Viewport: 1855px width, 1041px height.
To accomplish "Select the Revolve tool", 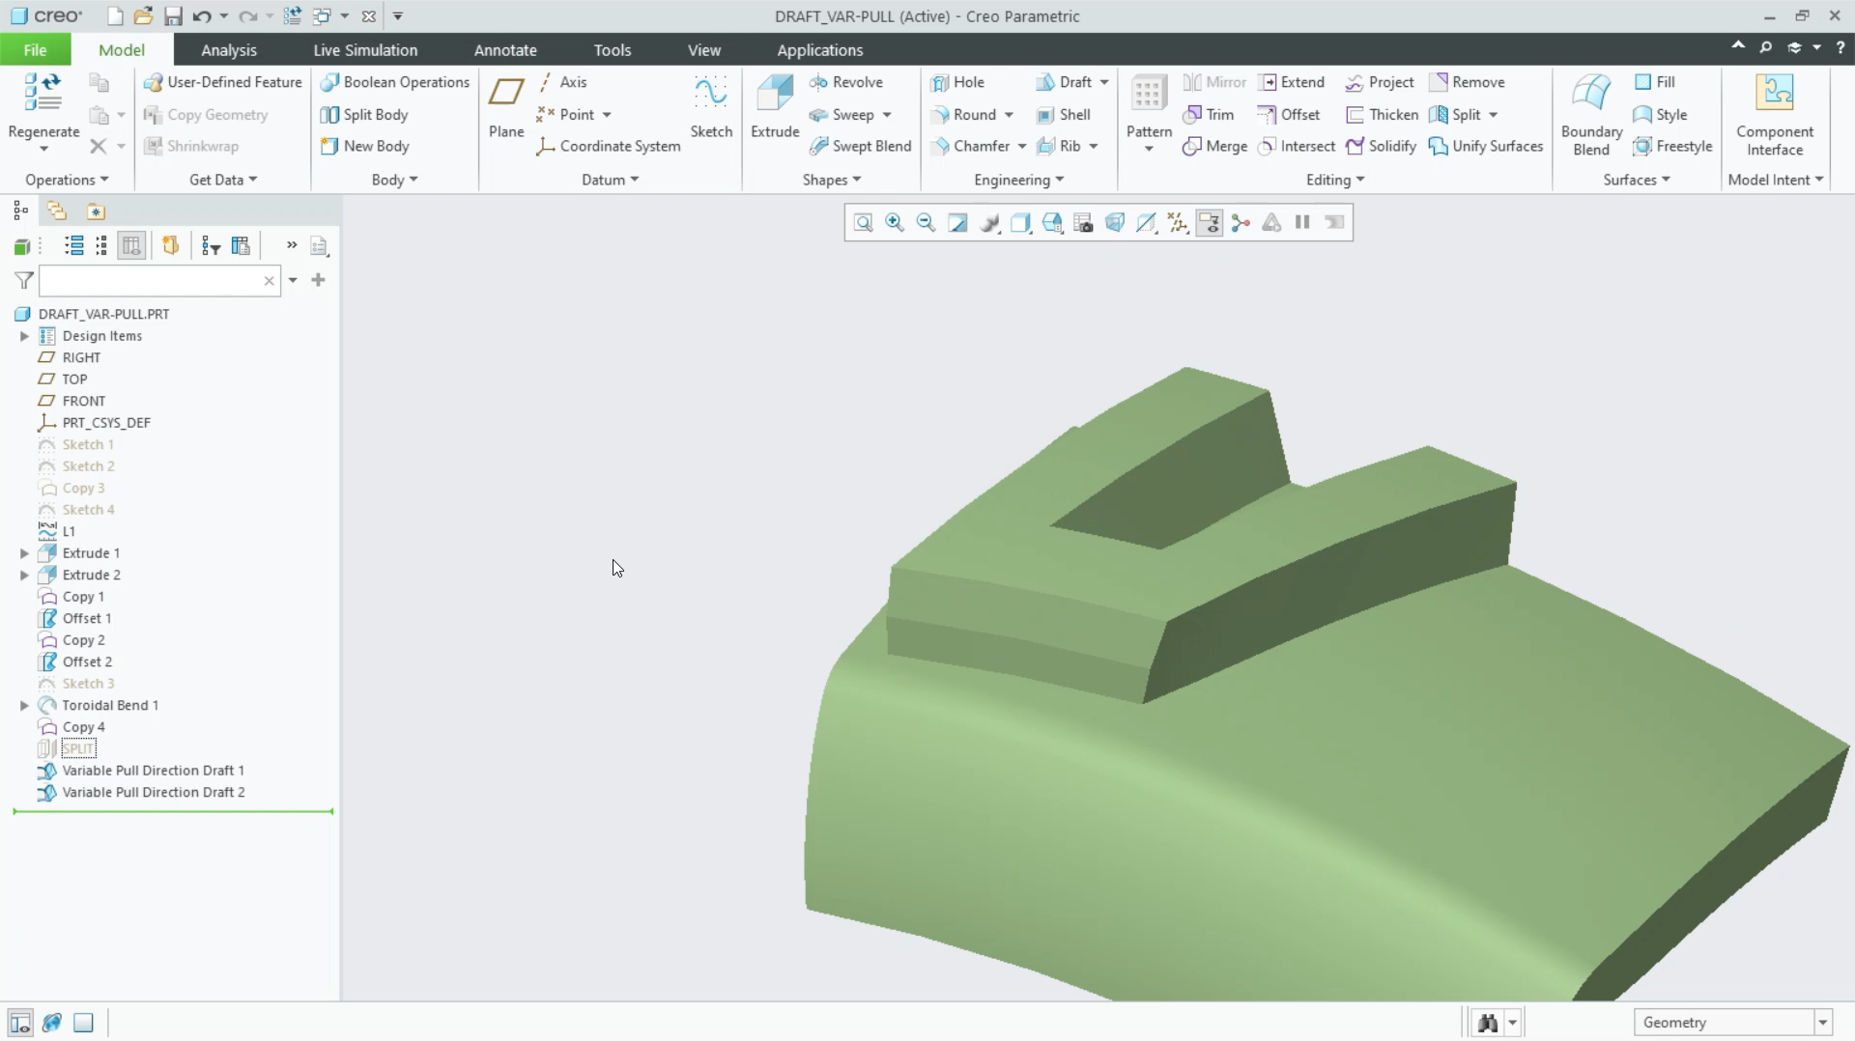I will pyautogui.click(x=846, y=82).
